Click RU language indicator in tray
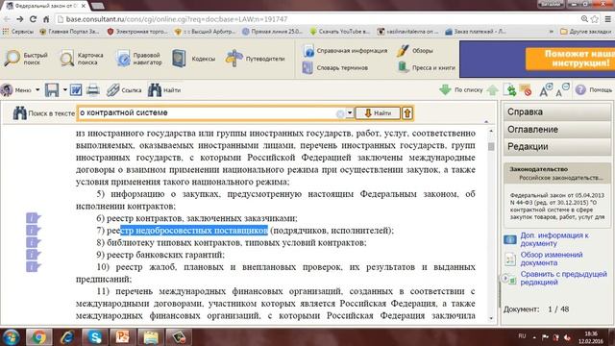 tap(522, 336)
